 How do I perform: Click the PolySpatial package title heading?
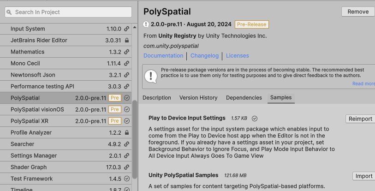coord(167,12)
